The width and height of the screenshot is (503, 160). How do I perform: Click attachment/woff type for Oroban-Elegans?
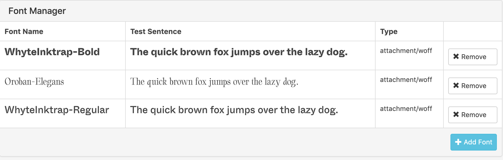406,80
